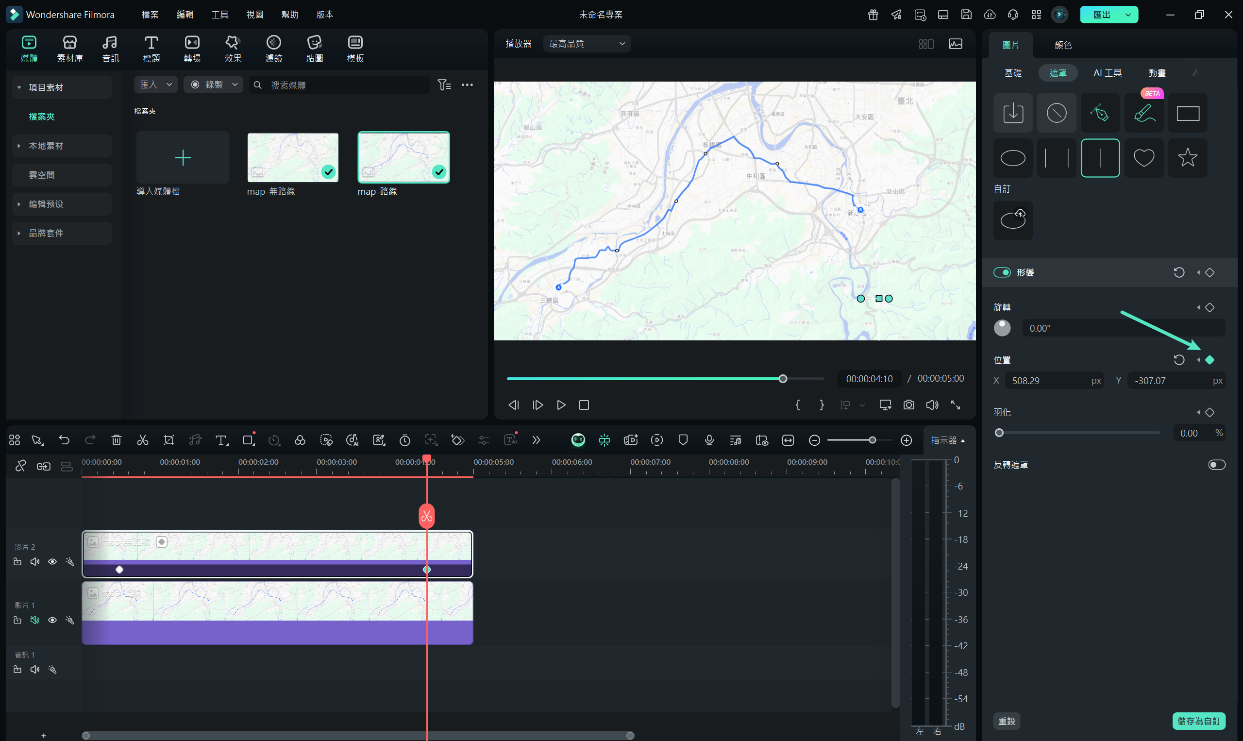
Task: Unmute the 影片 1 track audio
Action: (34, 620)
